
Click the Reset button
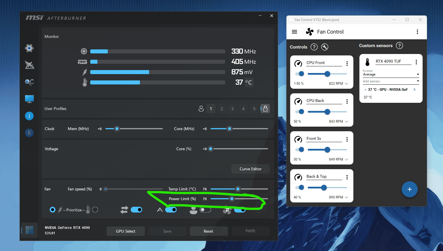click(x=208, y=231)
